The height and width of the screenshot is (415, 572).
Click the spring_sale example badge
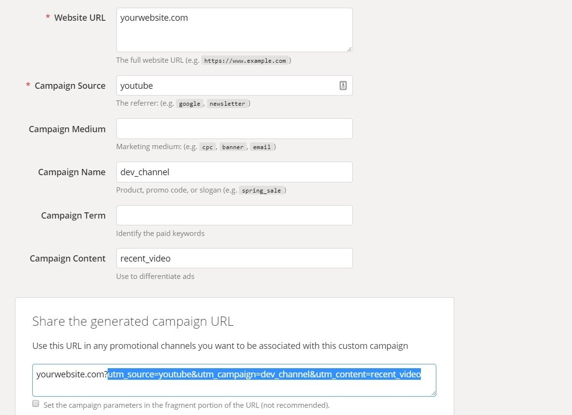[262, 190]
